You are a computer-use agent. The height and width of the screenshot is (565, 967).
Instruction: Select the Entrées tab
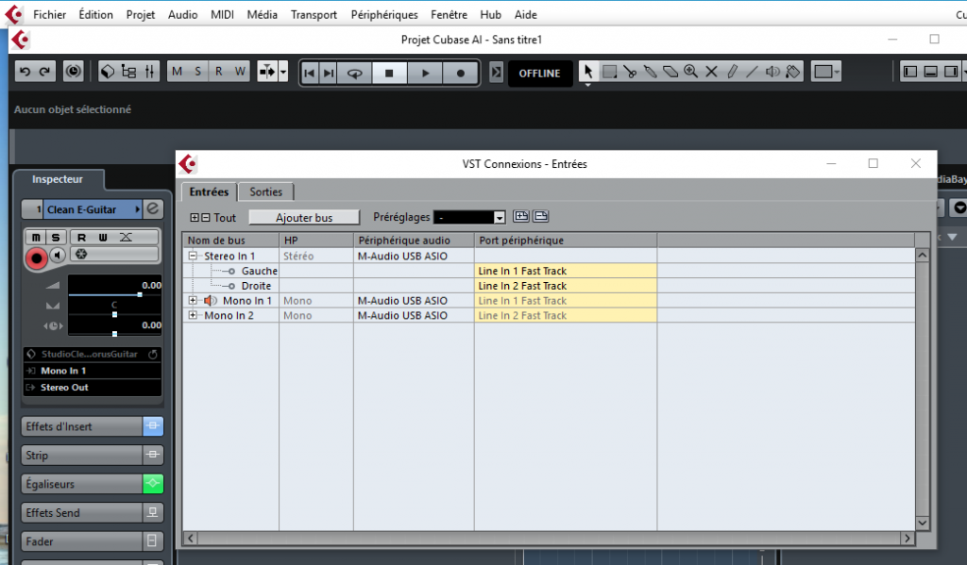pyautogui.click(x=209, y=191)
